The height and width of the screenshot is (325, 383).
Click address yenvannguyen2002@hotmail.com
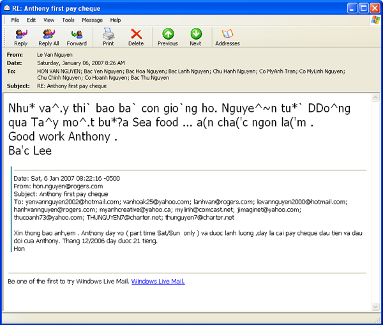coord(73,202)
